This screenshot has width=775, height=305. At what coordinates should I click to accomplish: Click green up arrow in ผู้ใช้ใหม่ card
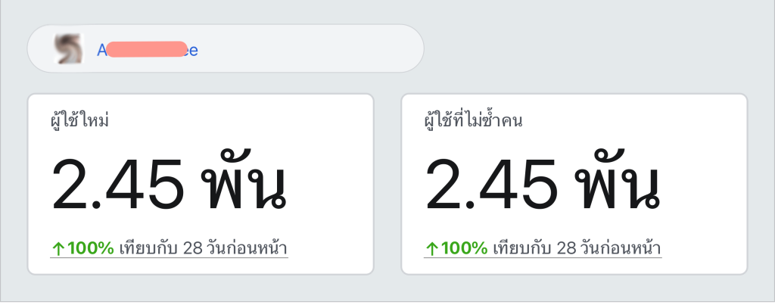(x=58, y=249)
